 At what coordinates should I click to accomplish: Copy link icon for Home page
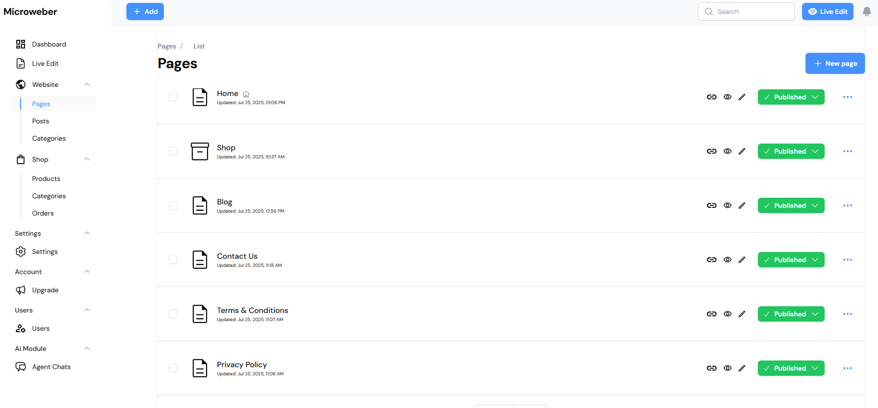tap(711, 97)
